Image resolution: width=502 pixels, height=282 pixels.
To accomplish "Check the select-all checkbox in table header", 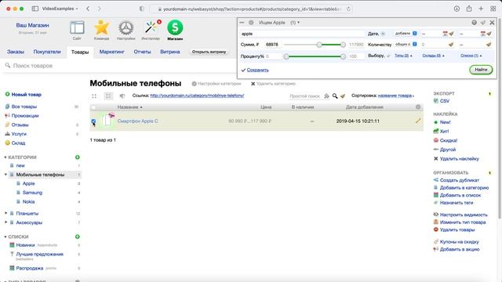I will point(93,107).
